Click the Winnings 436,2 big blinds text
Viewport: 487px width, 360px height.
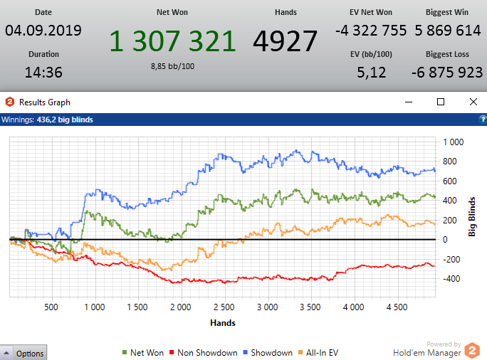click(x=47, y=120)
